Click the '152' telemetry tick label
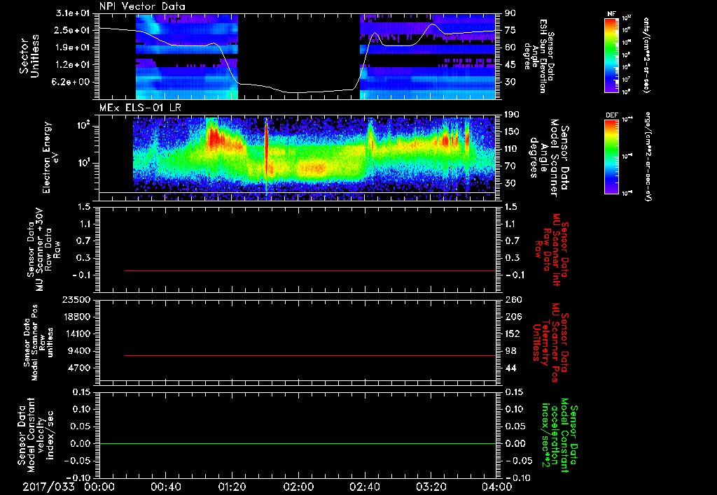 pos(512,333)
